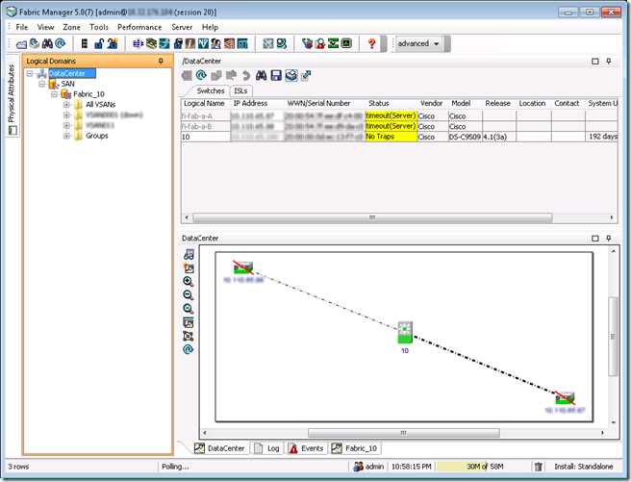Screen dimensions: 631x482
Task: Click the Refresh swirl icon in DataCenter table toolbar
Action: click(201, 75)
